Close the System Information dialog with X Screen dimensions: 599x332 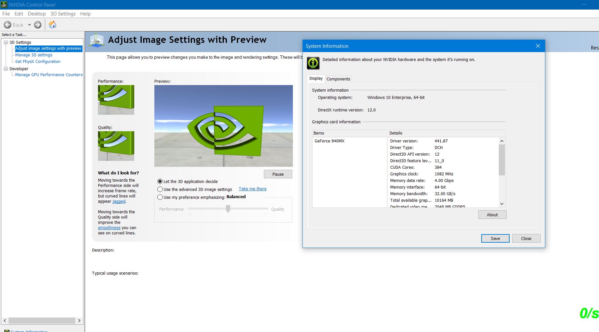[x=538, y=46]
